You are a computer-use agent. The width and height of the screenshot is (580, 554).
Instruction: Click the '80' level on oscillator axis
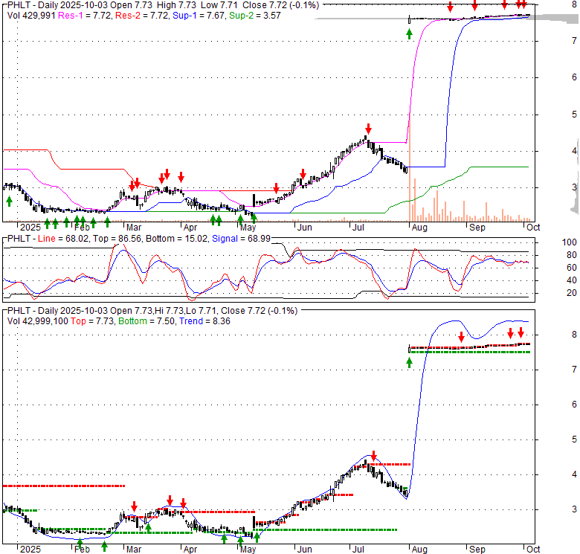point(572,255)
